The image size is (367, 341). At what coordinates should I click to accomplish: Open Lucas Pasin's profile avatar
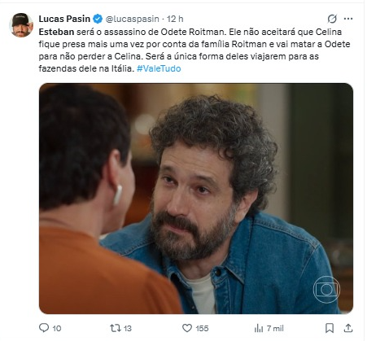coord(21,24)
